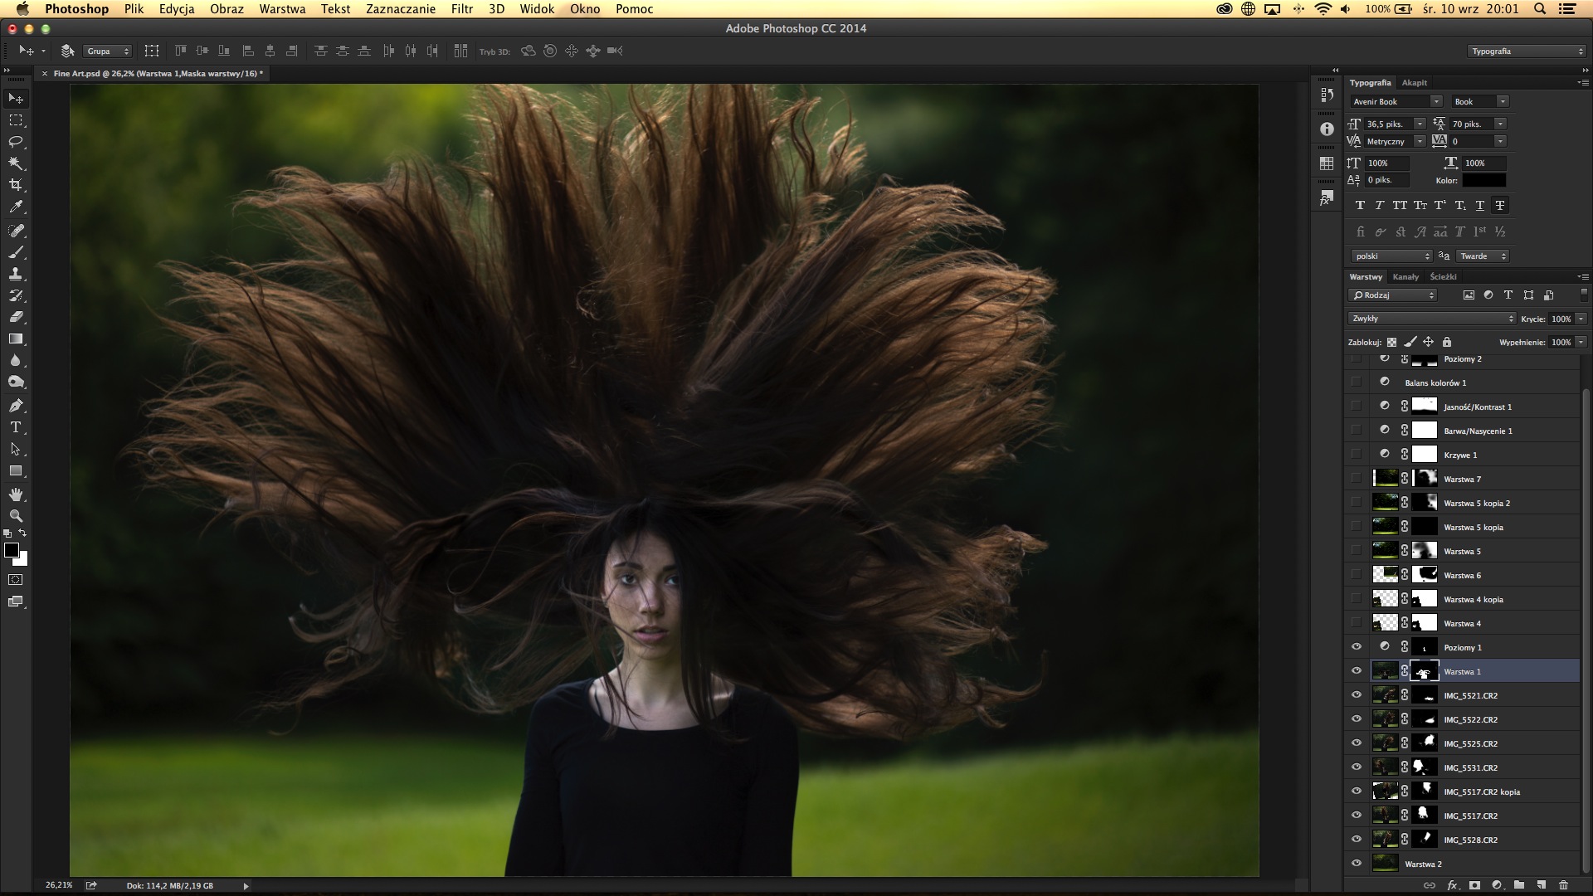
Task: Open Filtr menu in menu bar
Action: point(460,9)
